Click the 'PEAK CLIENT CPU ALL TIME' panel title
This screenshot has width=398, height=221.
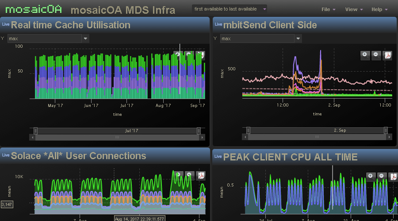click(291, 157)
